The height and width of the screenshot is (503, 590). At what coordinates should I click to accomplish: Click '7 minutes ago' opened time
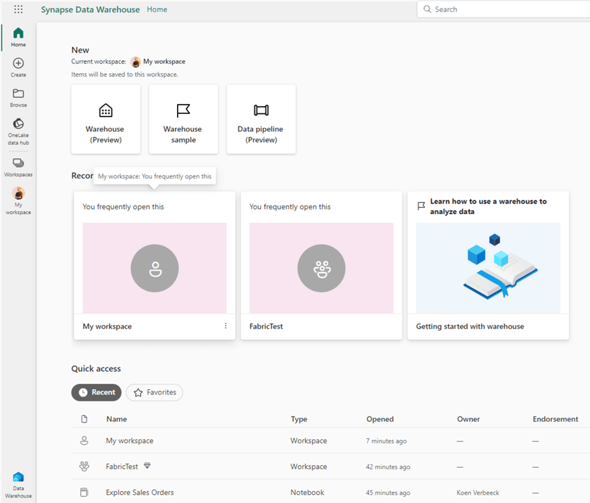[x=386, y=441]
